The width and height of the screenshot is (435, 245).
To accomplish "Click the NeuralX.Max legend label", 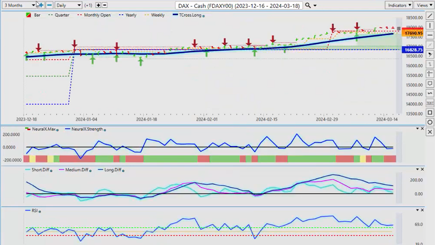I will coord(44,129).
